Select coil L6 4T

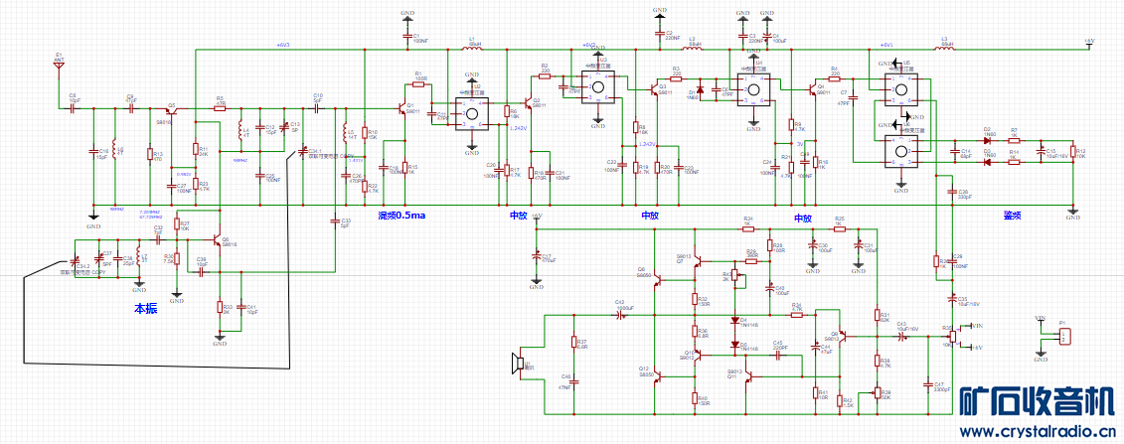(x=114, y=150)
